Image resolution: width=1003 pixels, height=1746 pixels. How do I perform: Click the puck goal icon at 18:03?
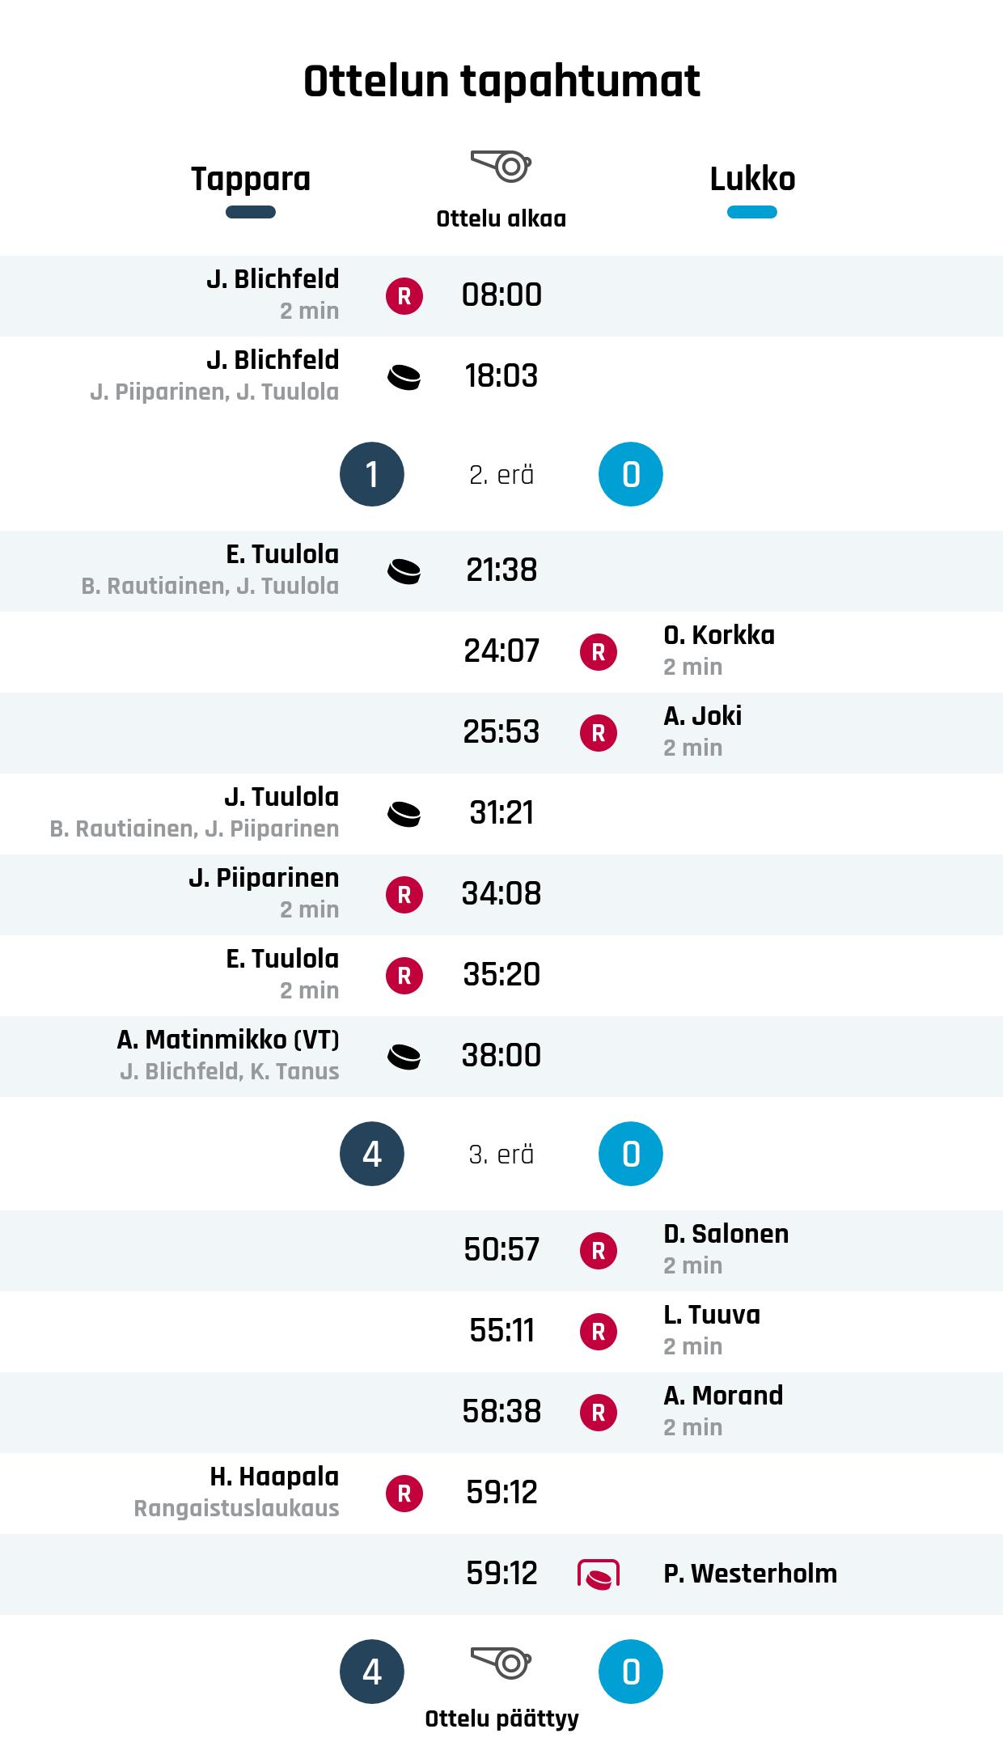click(x=404, y=377)
